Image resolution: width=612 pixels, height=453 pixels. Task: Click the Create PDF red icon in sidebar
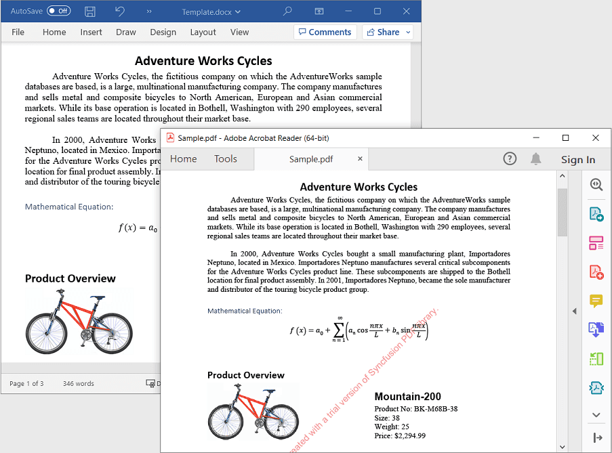click(x=596, y=272)
